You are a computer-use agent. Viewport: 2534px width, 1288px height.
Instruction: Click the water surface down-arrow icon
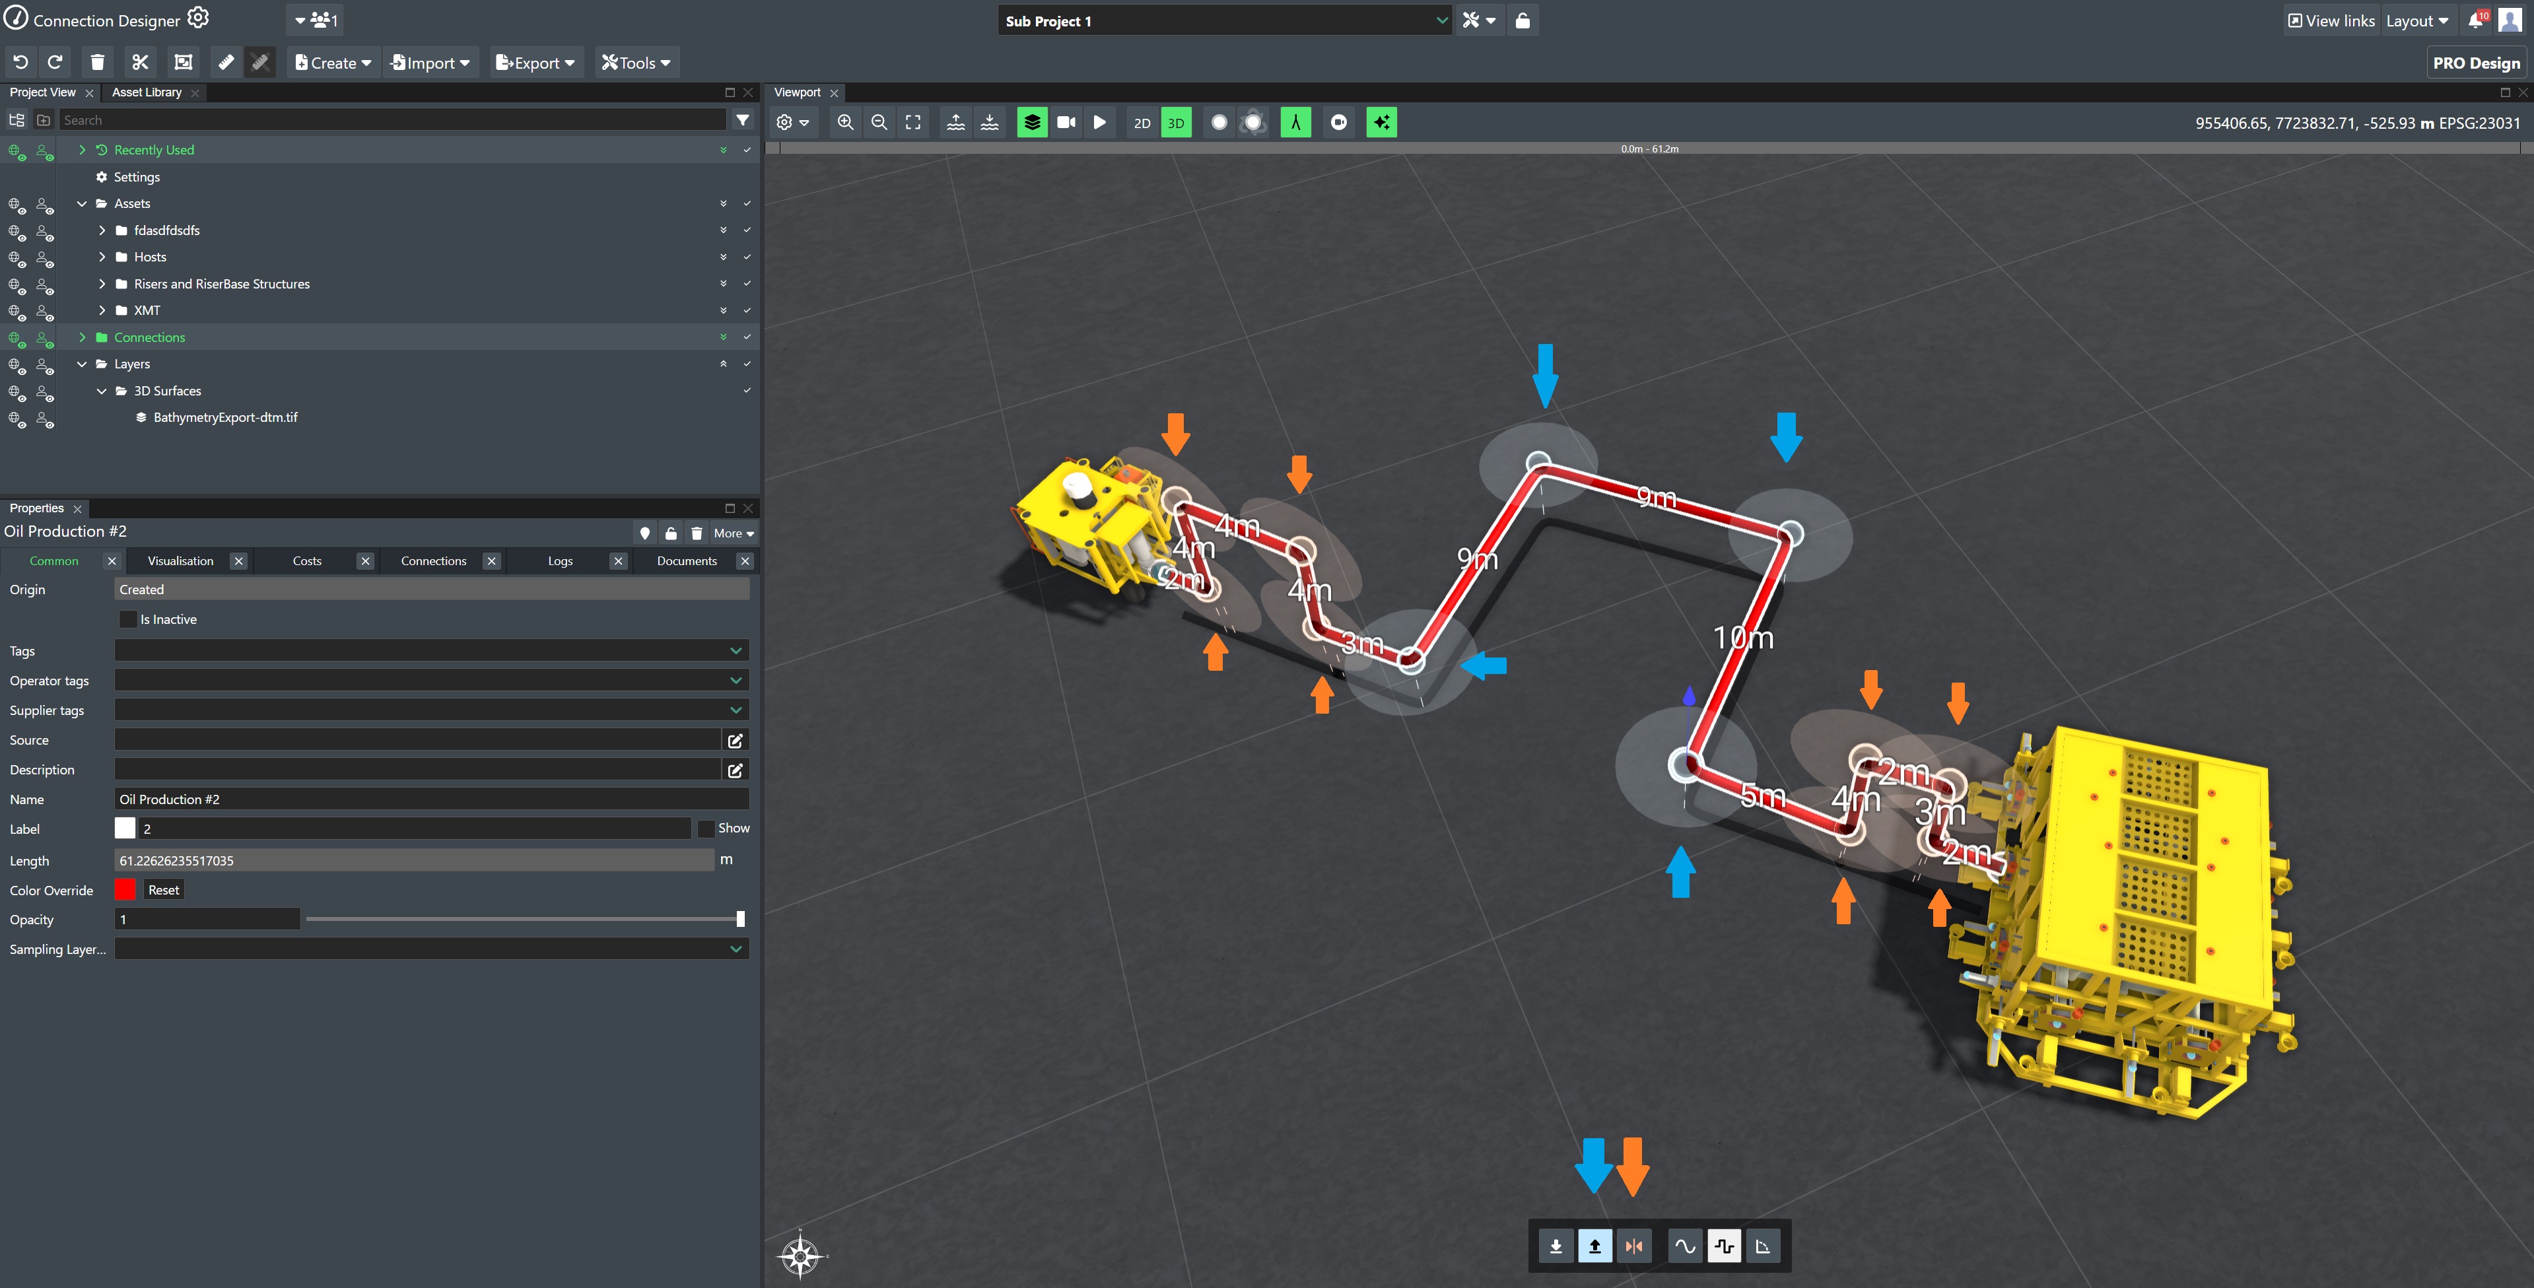(x=990, y=122)
